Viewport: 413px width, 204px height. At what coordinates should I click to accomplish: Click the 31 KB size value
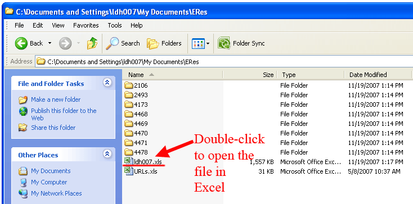point(266,171)
